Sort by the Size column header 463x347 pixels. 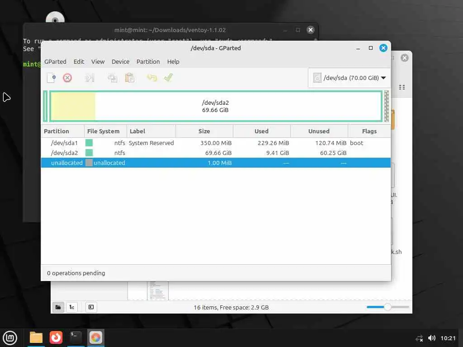coord(204,131)
